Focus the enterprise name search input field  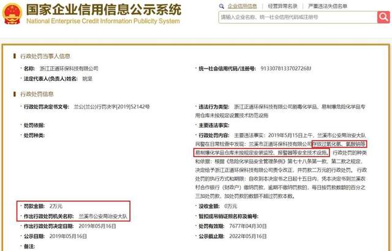click(x=298, y=17)
